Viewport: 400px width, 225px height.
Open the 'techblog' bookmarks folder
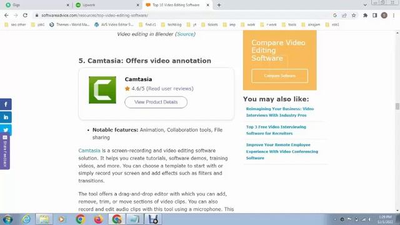pyautogui.click(x=171, y=24)
